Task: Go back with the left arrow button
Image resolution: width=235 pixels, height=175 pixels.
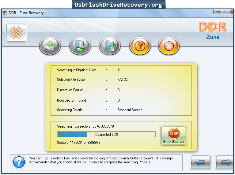Action: tap(200, 162)
